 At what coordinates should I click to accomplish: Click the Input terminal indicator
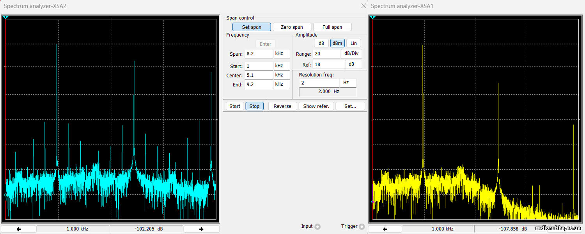pos(317,227)
